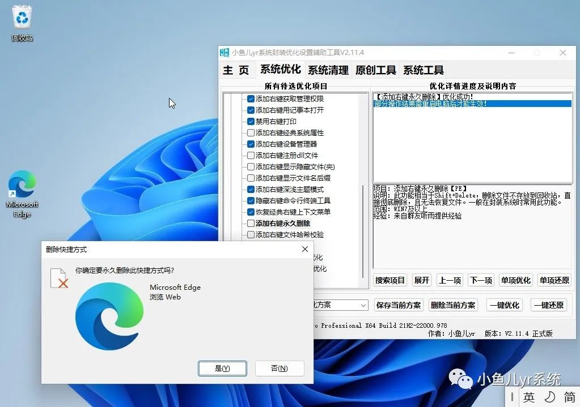Open the 系统清理 tab
Screen dimensions: 580x407
[328, 70]
